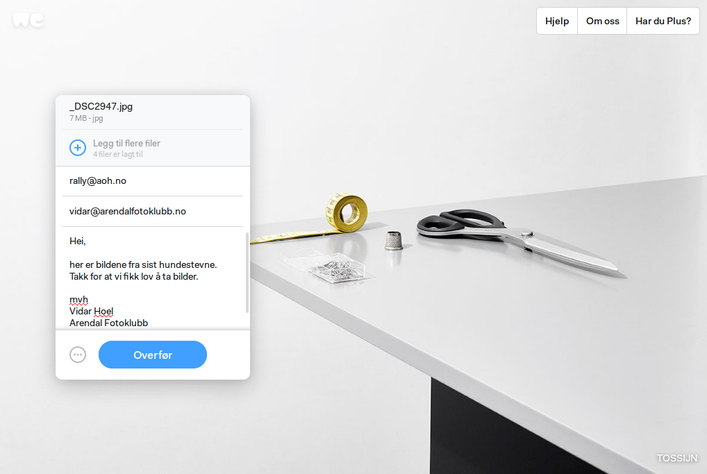
Task: Click the TOSSIJN wallpaper credit link
Action: click(x=677, y=458)
